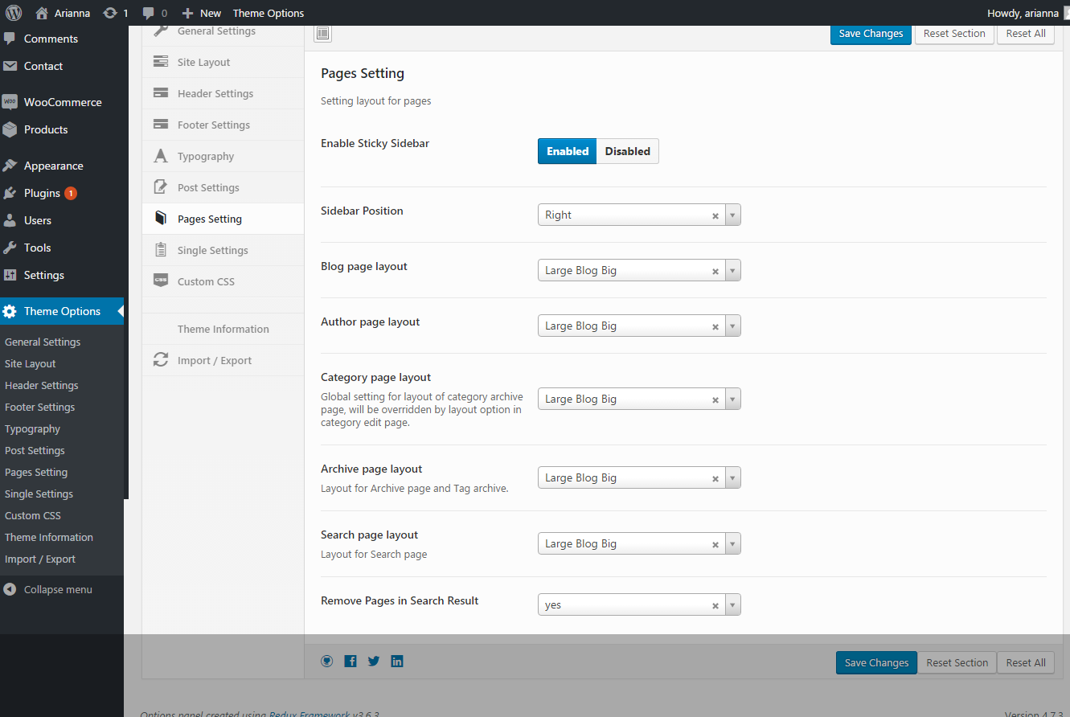Open Remove Pages in Search Result dropdown

pyautogui.click(x=732, y=605)
